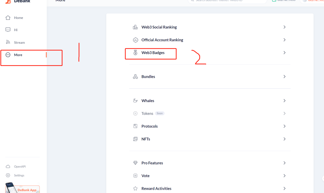Open the Vote menu entry
324x193 pixels.
point(145,176)
